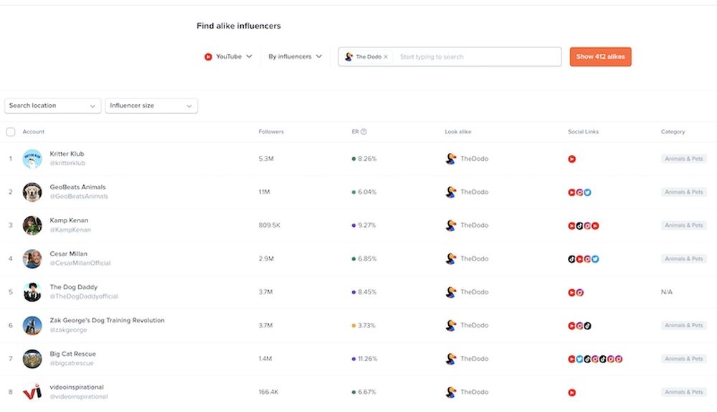This screenshot has height=412, width=717.
Task: Click the Animals & Pets tag for Cesar Millan
Action: 683,258
